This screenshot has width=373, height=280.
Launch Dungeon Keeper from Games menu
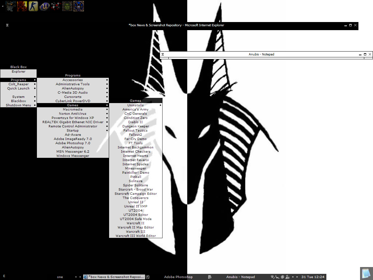pyautogui.click(x=136, y=126)
